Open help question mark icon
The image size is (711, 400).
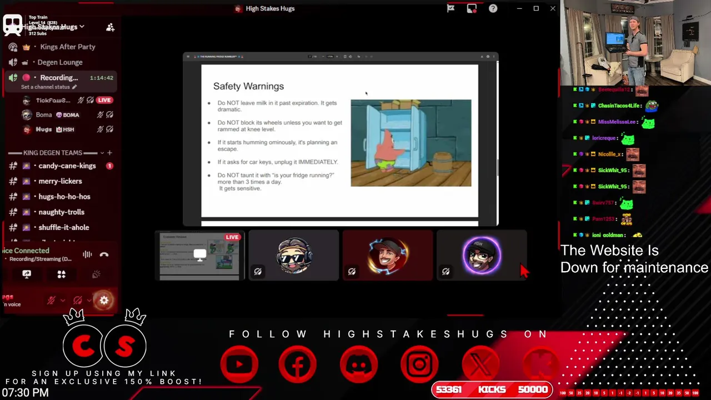(x=493, y=8)
